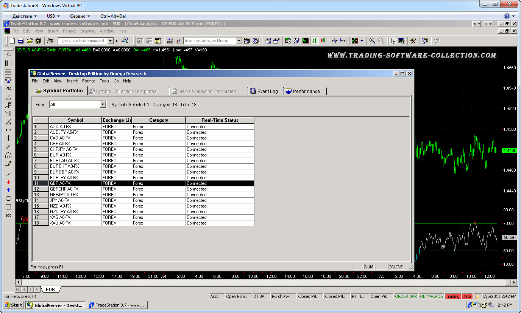521x313 pixels.
Task: Toggle the ORDER BAR status indicator
Action: [406, 296]
